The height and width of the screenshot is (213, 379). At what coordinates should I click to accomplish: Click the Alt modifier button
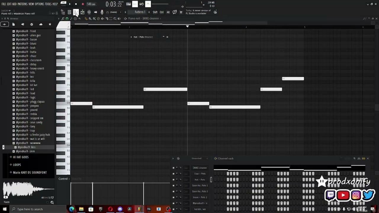pos(168,12)
